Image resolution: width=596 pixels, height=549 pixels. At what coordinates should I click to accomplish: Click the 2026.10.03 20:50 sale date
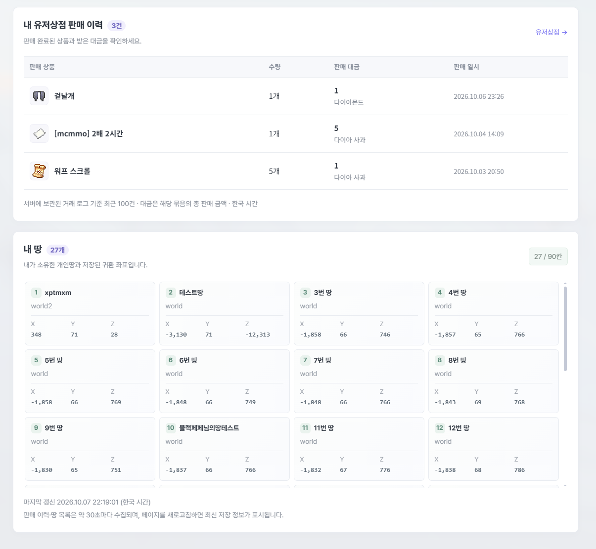click(479, 171)
